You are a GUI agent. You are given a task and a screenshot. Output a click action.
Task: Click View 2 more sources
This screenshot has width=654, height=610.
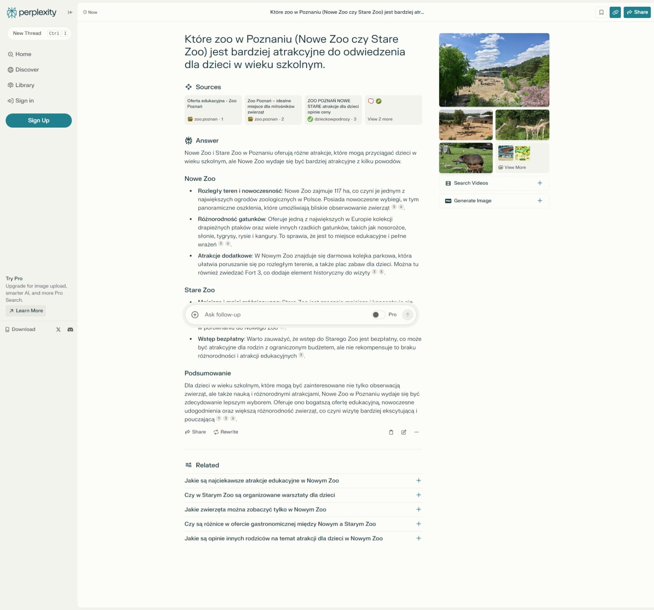[393, 110]
